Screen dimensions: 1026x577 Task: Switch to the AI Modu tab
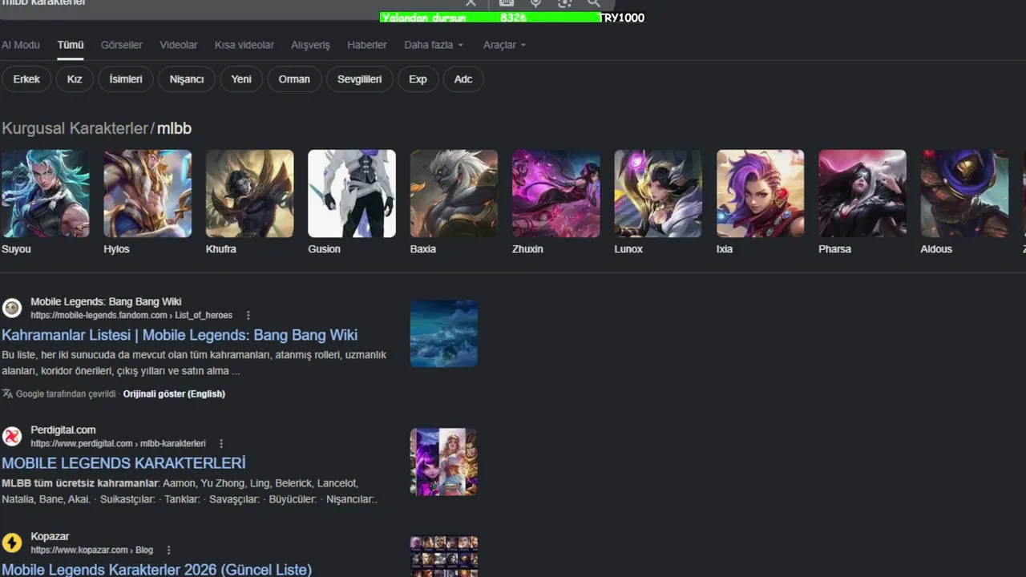(x=21, y=45)
